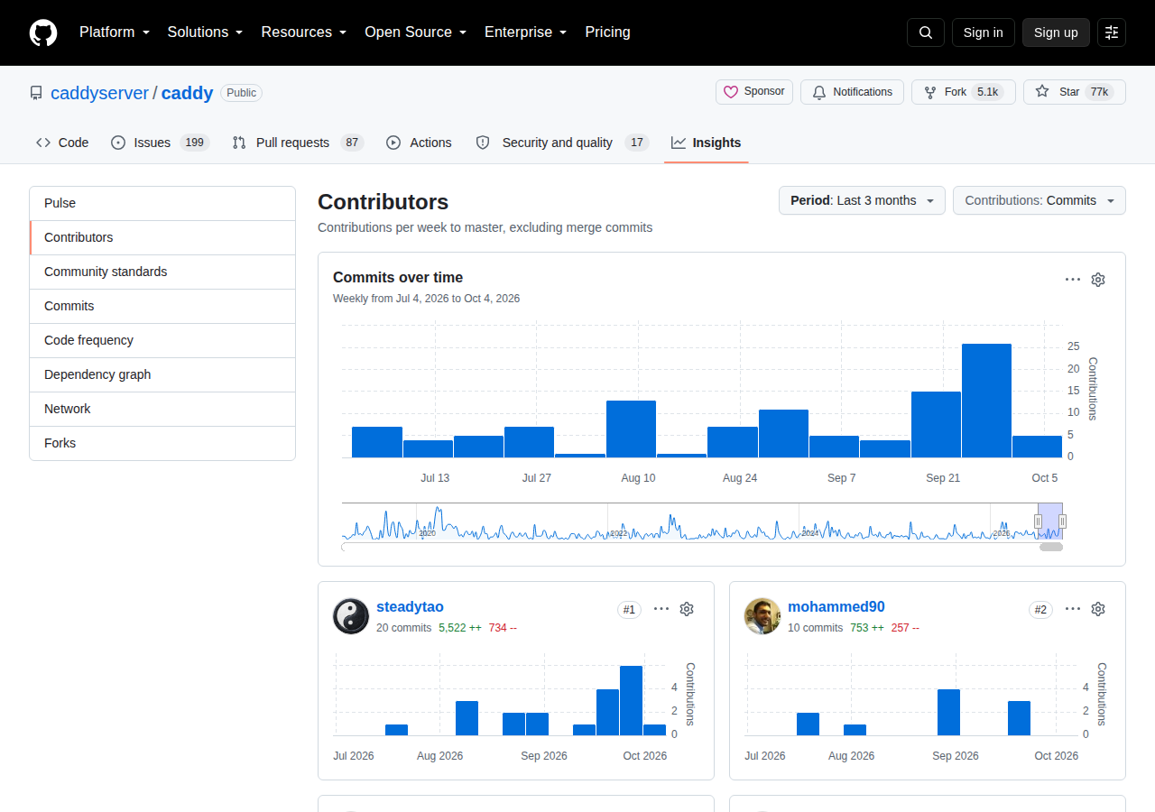
Task: Open the Pricing page
Action: (607, 32)
